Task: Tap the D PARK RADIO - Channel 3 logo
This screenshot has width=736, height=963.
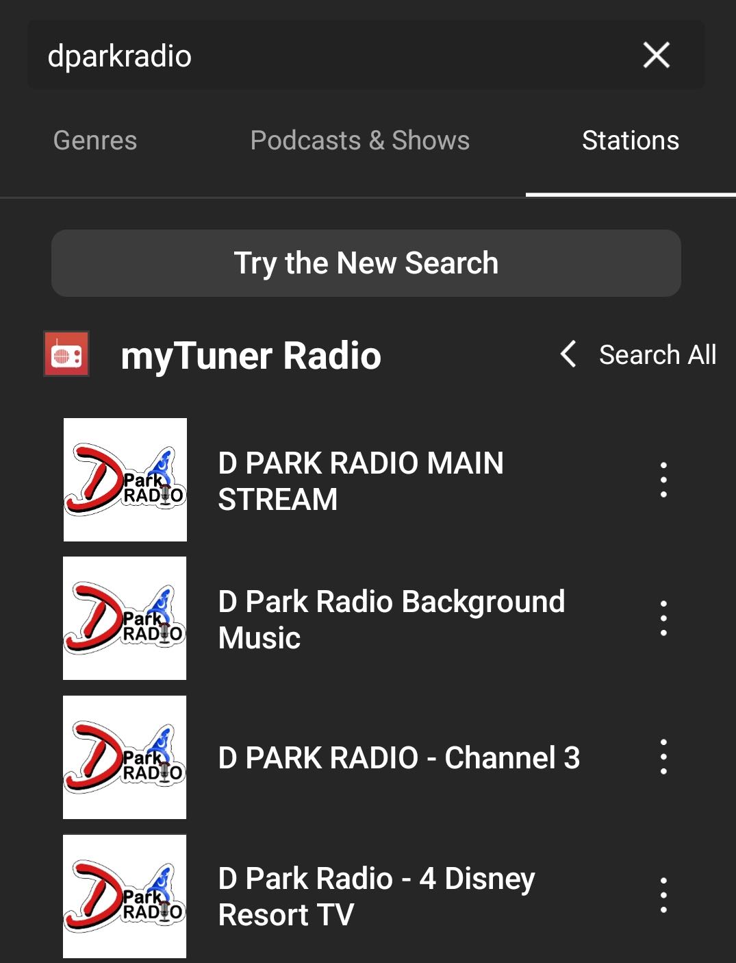Action: click(x=125, y=757)
